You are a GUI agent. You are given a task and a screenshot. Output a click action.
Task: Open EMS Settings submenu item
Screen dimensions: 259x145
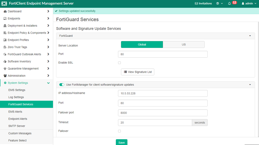click(17, 90)
